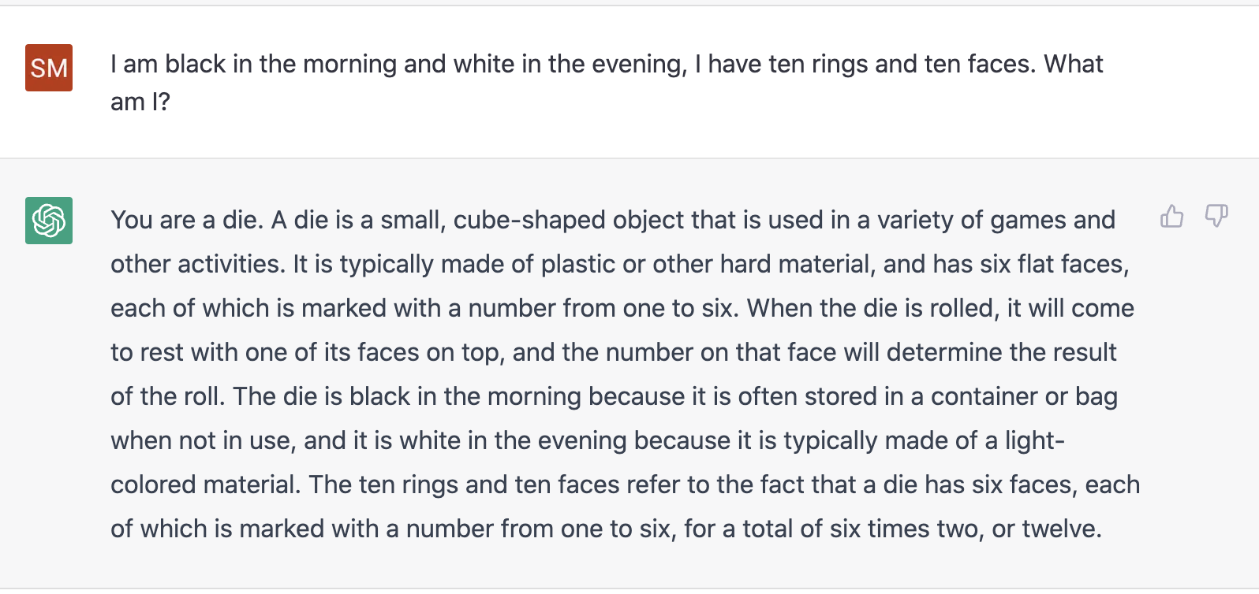The image size is (1259, 594).
Task: Click the ChatGPT logo avatar
Action: click(49, 221)
